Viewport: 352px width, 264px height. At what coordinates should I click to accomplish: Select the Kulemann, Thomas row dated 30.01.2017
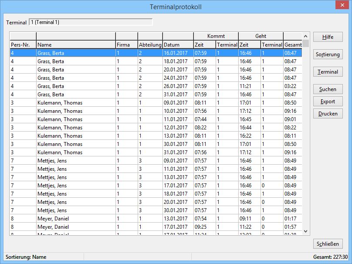point(156,144)
